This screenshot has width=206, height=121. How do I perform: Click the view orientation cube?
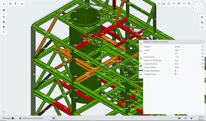[x=199, y=8]
